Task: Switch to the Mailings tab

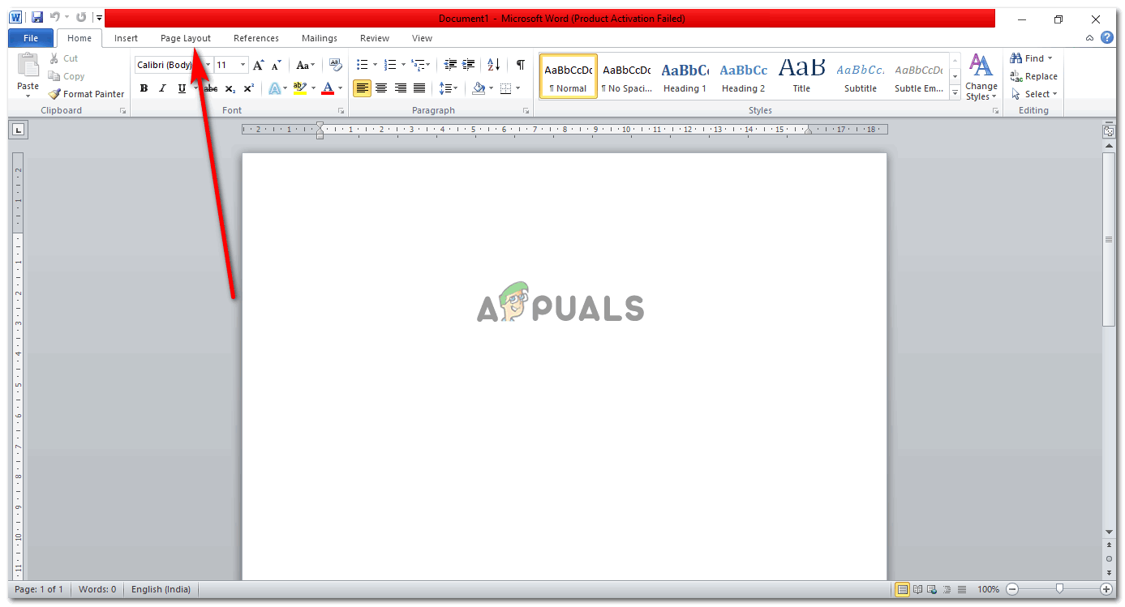Action: 320,38
